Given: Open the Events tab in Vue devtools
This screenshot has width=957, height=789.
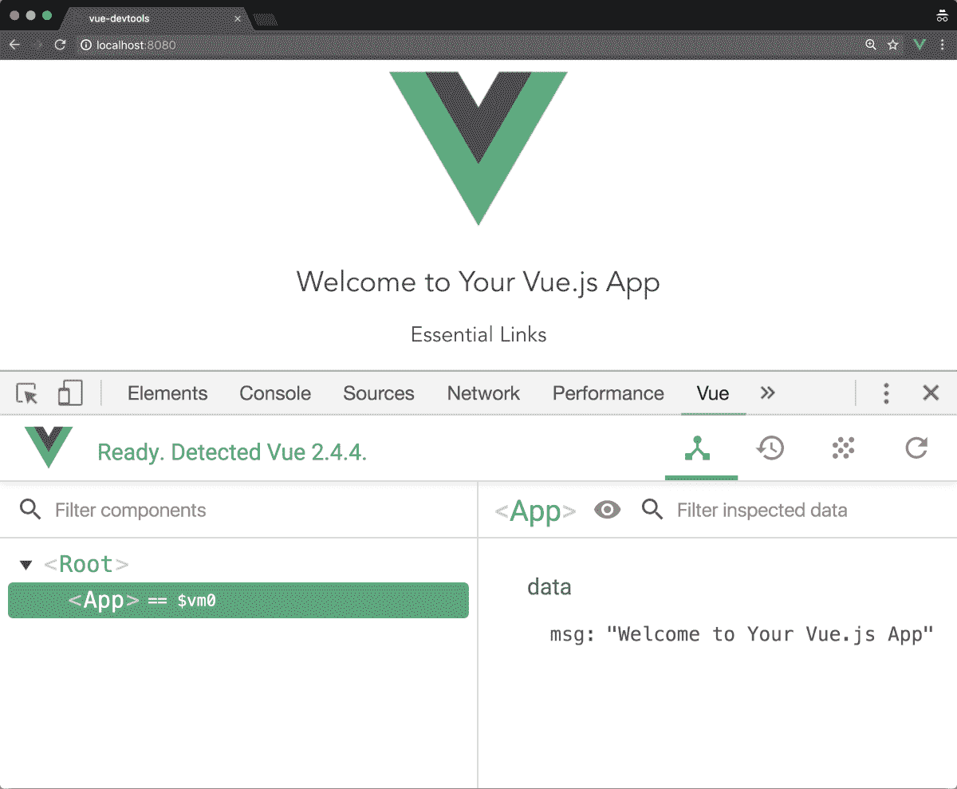Looking at the screenshot, I should coord(844,449).
